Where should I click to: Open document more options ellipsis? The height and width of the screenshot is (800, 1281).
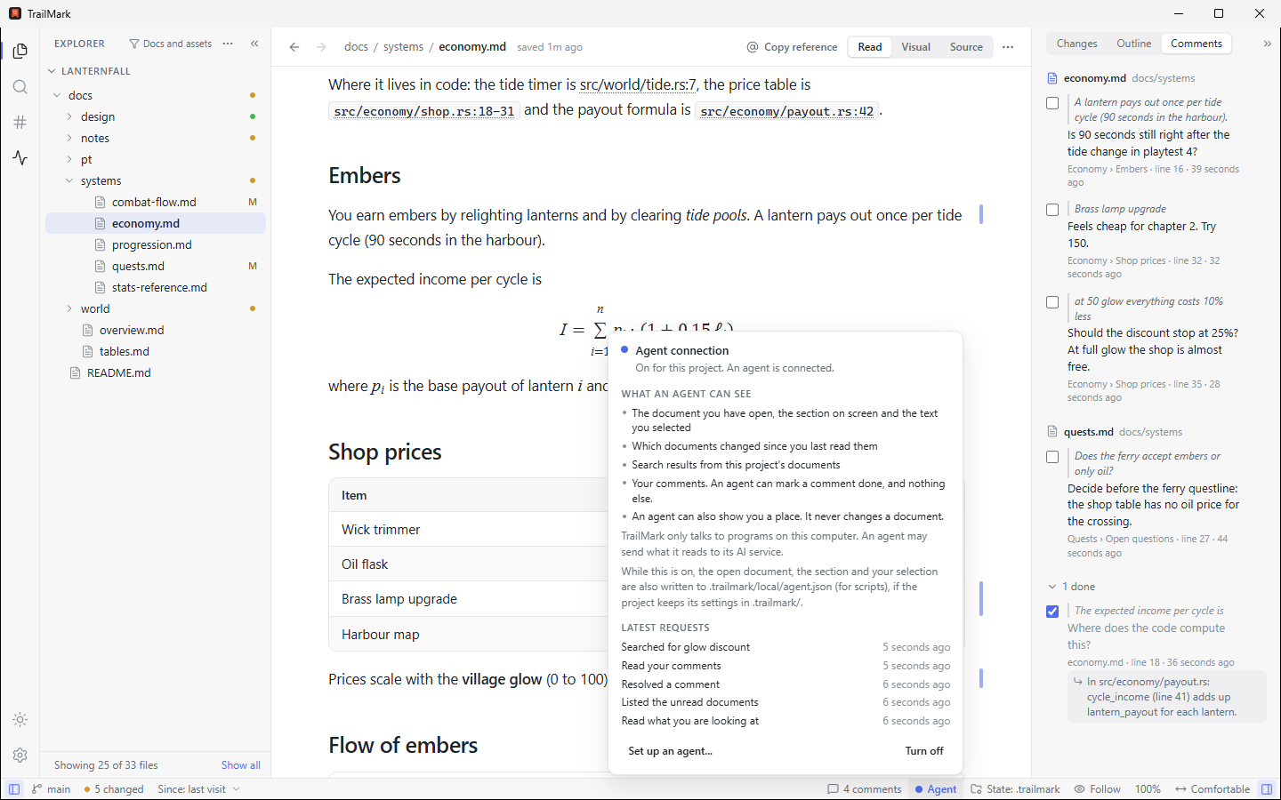[1008, 47]
